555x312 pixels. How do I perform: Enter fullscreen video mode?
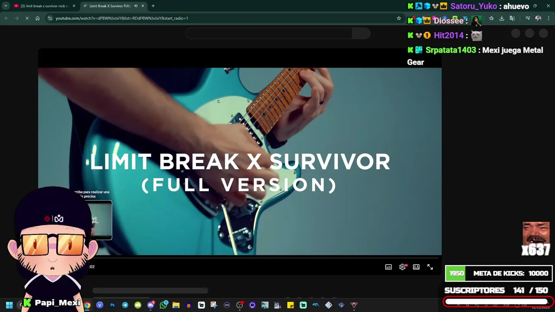point(430,267)
